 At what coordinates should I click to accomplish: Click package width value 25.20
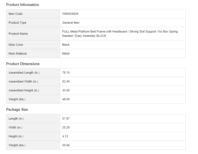click(66, 127)
